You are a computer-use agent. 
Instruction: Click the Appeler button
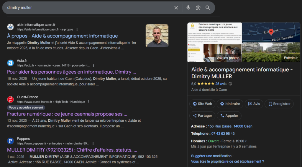click(x=229, y=116)
